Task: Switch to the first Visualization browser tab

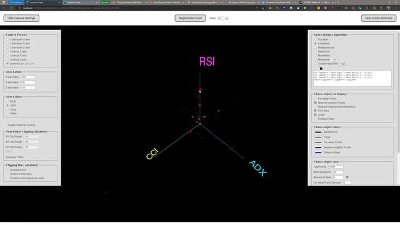Action: coord(16,2)
